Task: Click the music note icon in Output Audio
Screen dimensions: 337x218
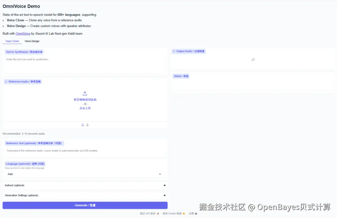Action: click(253, 60)
